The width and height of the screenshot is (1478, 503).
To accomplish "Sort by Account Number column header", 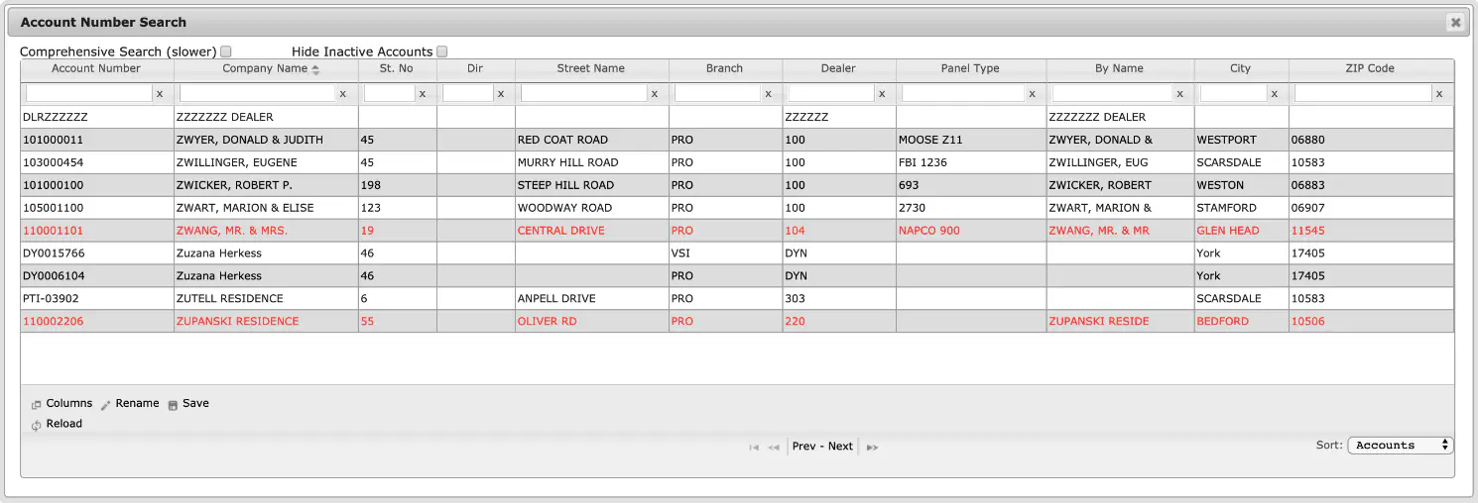I will tap(96, 68).
